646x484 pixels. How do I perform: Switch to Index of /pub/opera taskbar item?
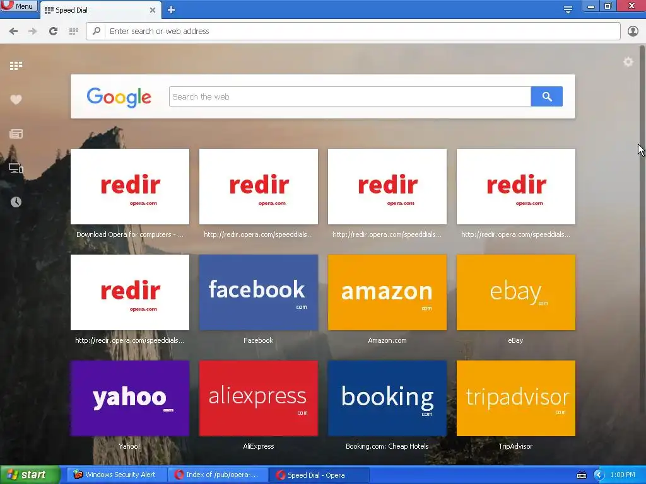pos(218,475)
